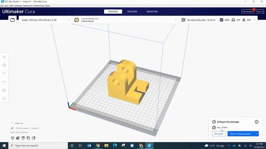
Task: Open the View menu
Action: point(12,6)
